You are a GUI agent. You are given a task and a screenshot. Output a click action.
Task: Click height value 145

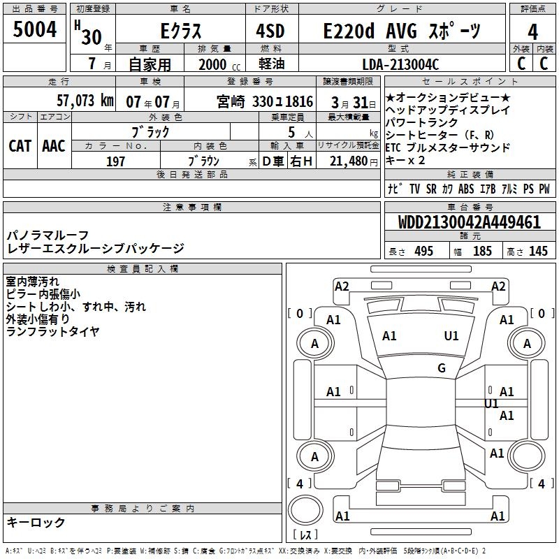[x=538, y=251]
